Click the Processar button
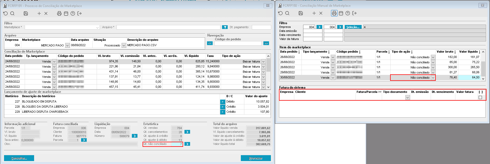Screen dimensions: 490x164 tap(256, 158)
